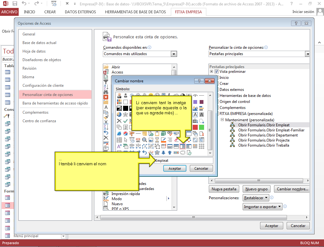Switch to HERRAMIENTAS DE BASE DE DATOS tab

tap(135, 12)
